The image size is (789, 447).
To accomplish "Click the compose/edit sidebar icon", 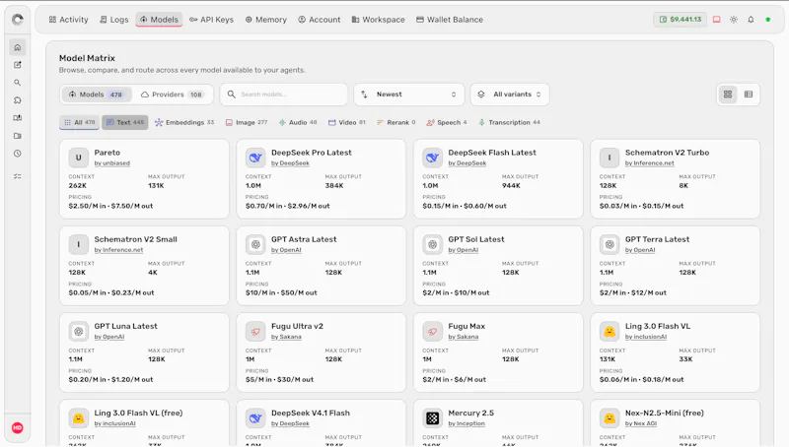I will tap(18, 65).
